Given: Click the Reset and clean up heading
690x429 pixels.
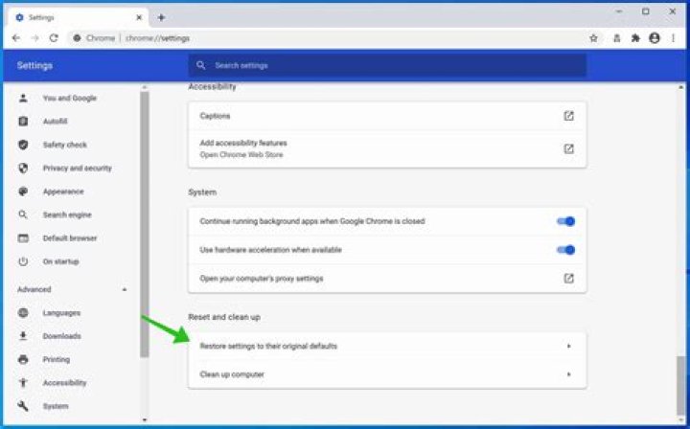Looking at the screenshot, I should tap(224, 317).
